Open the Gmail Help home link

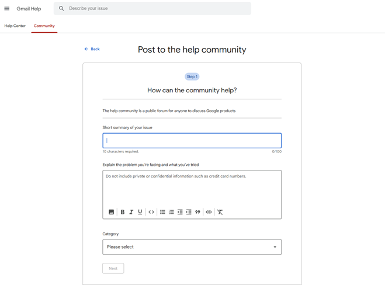pos(29,9)
